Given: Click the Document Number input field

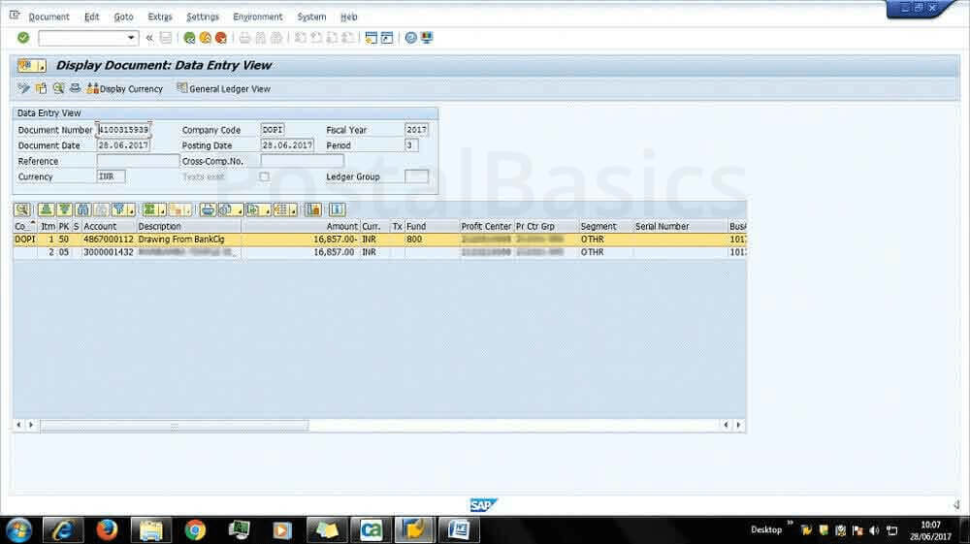Looking at the screenshot, I should (123, 130).
